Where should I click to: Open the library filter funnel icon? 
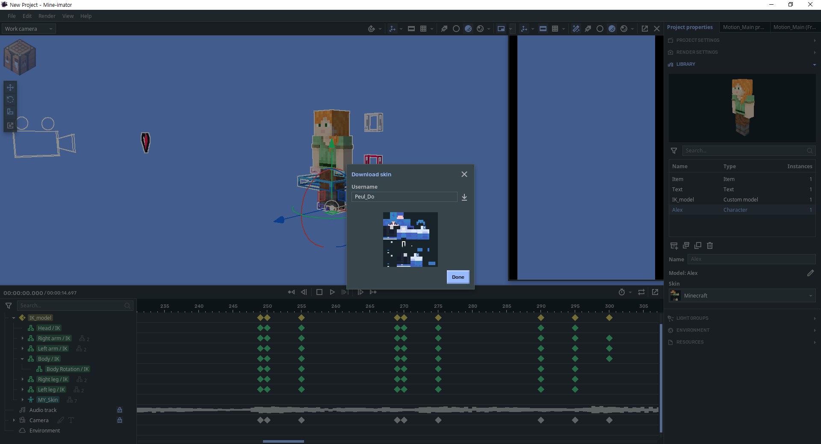[x=674, y=151]
